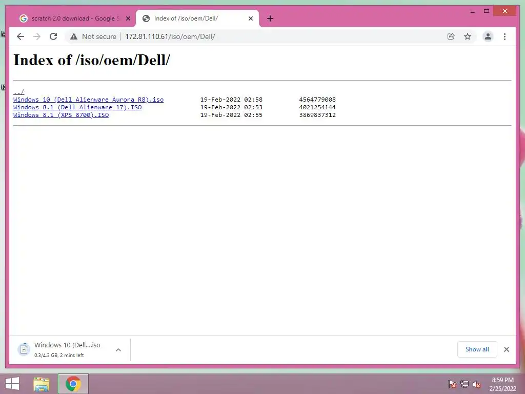Click the network icon in system tray
The image size is (525, 394).
point(465,384)
